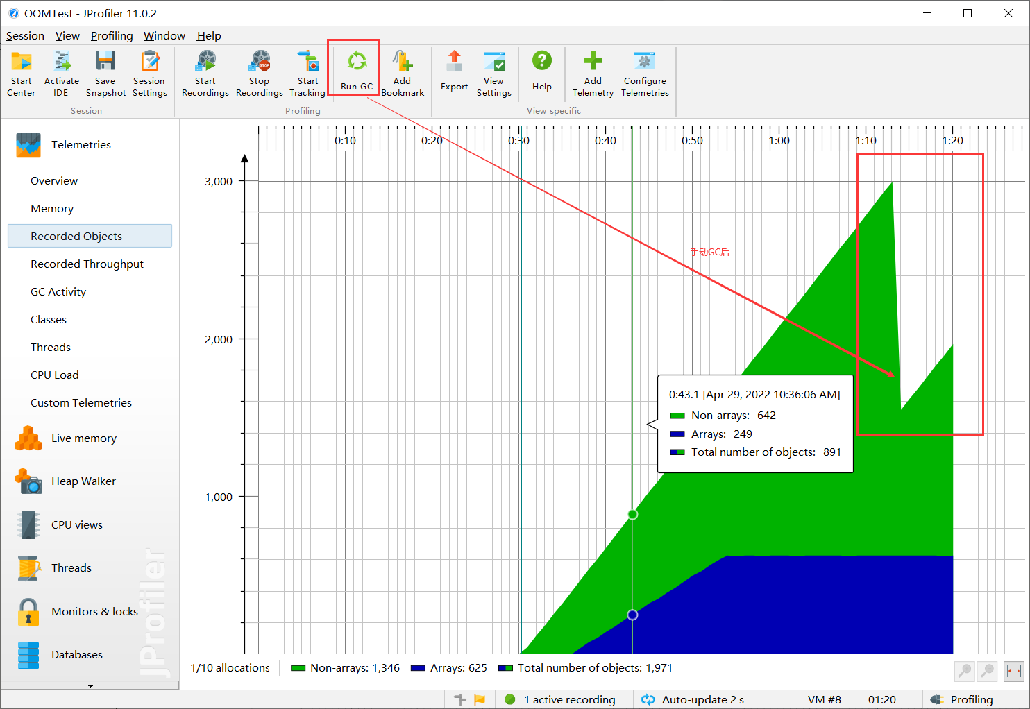The image size is (1030, 709).
Task: Select Custom Telemetries
Action: [81, 403]
